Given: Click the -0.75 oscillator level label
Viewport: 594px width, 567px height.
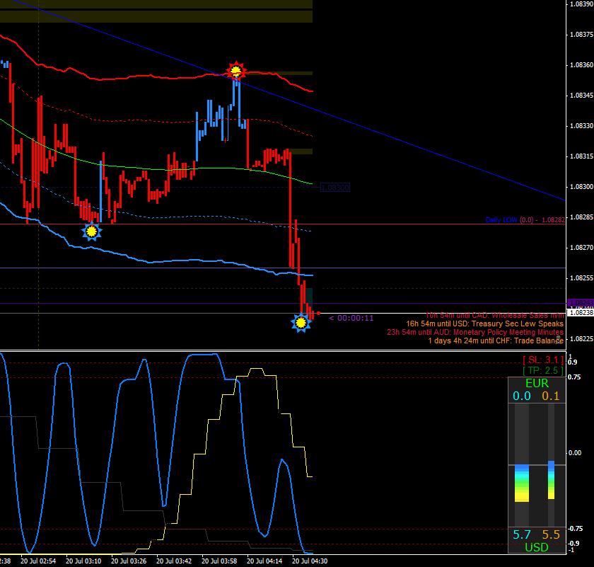Looking at the screenshot, I should point(575,529).
